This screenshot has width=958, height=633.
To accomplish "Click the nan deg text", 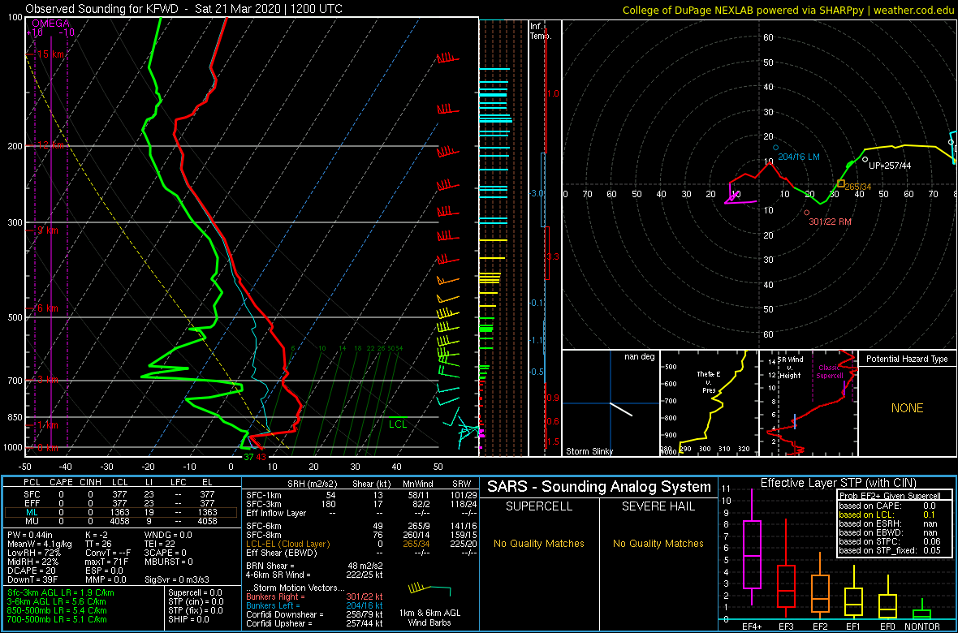I will [x=639, y=357].
